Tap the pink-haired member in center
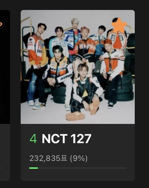The height and width of the screenshot is (188, 149). pyautogui.click(x=86, y=48)
